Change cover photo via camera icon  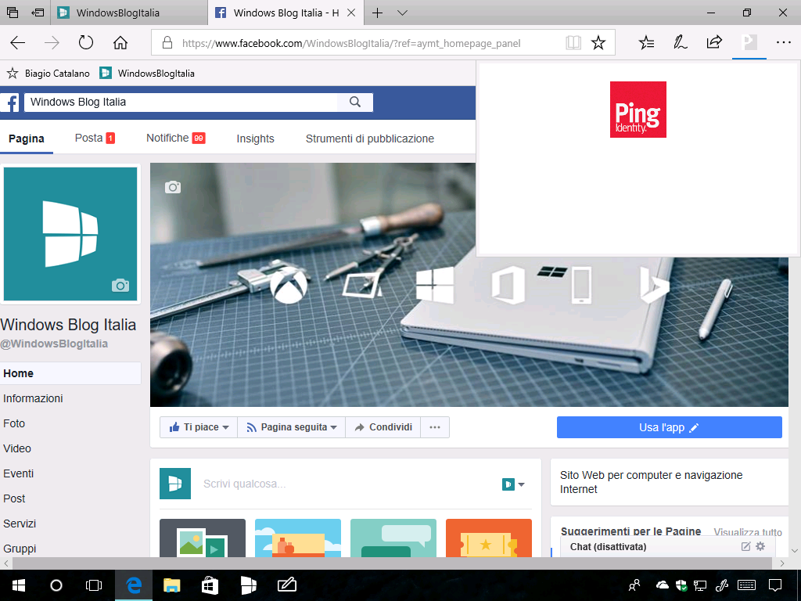[173, 187]
